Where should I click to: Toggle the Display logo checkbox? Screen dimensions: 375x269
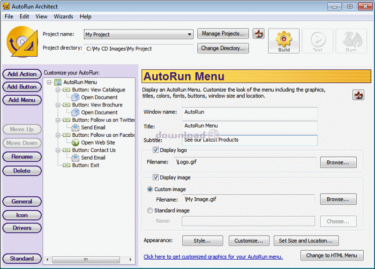(x=156, y=150)
